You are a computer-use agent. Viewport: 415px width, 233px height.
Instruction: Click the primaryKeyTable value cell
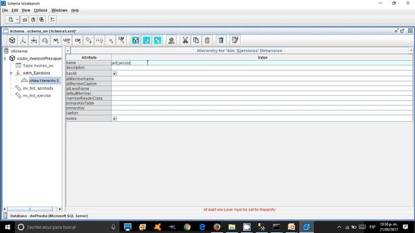click(262, 103)
